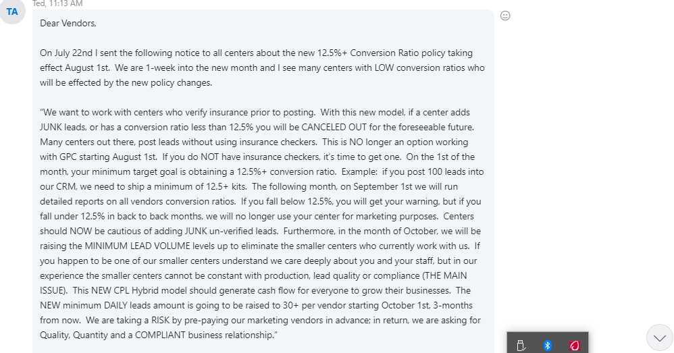Jump to latest messages with the down chevron

pyautogui.click(x=660, y=338)
